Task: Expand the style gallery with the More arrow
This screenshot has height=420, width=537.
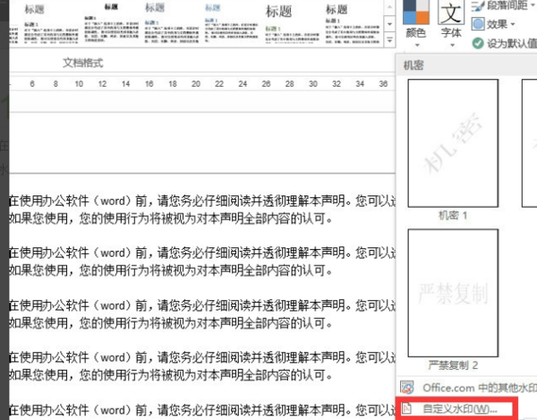Action: 389,39
